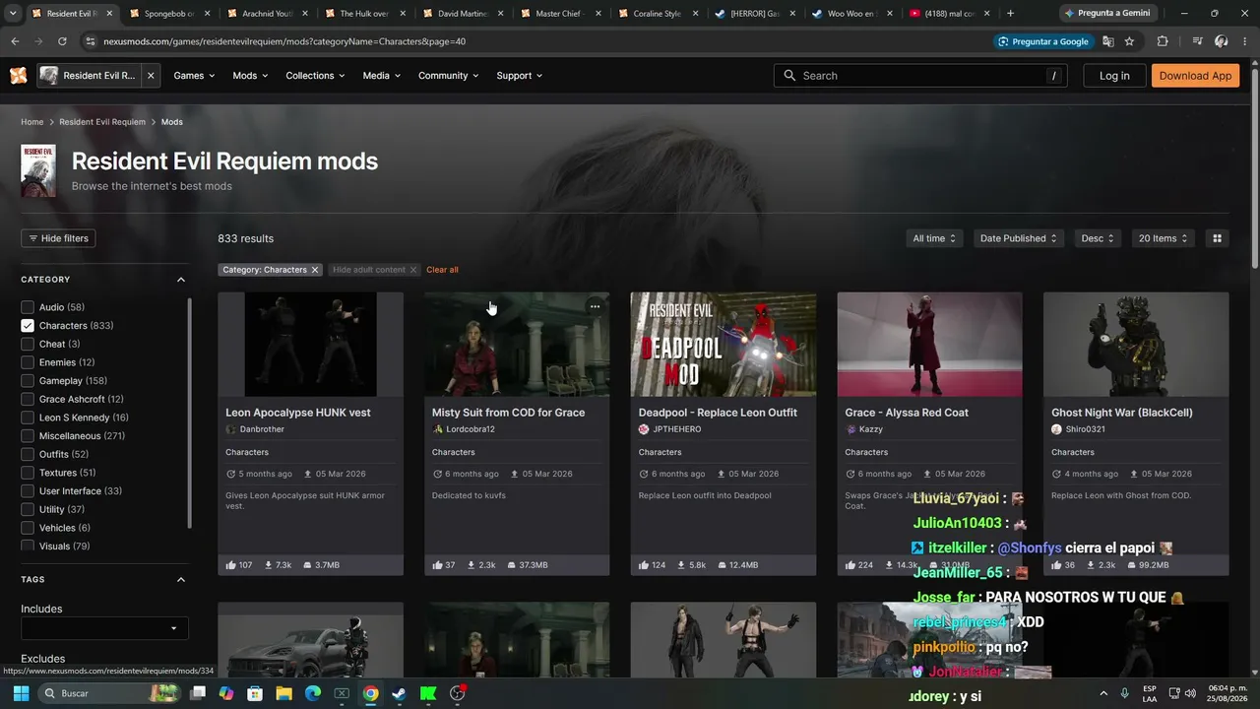This screenshot has height=709, width=1260.
Task: Open the Community menu
Action: (448, 76)
